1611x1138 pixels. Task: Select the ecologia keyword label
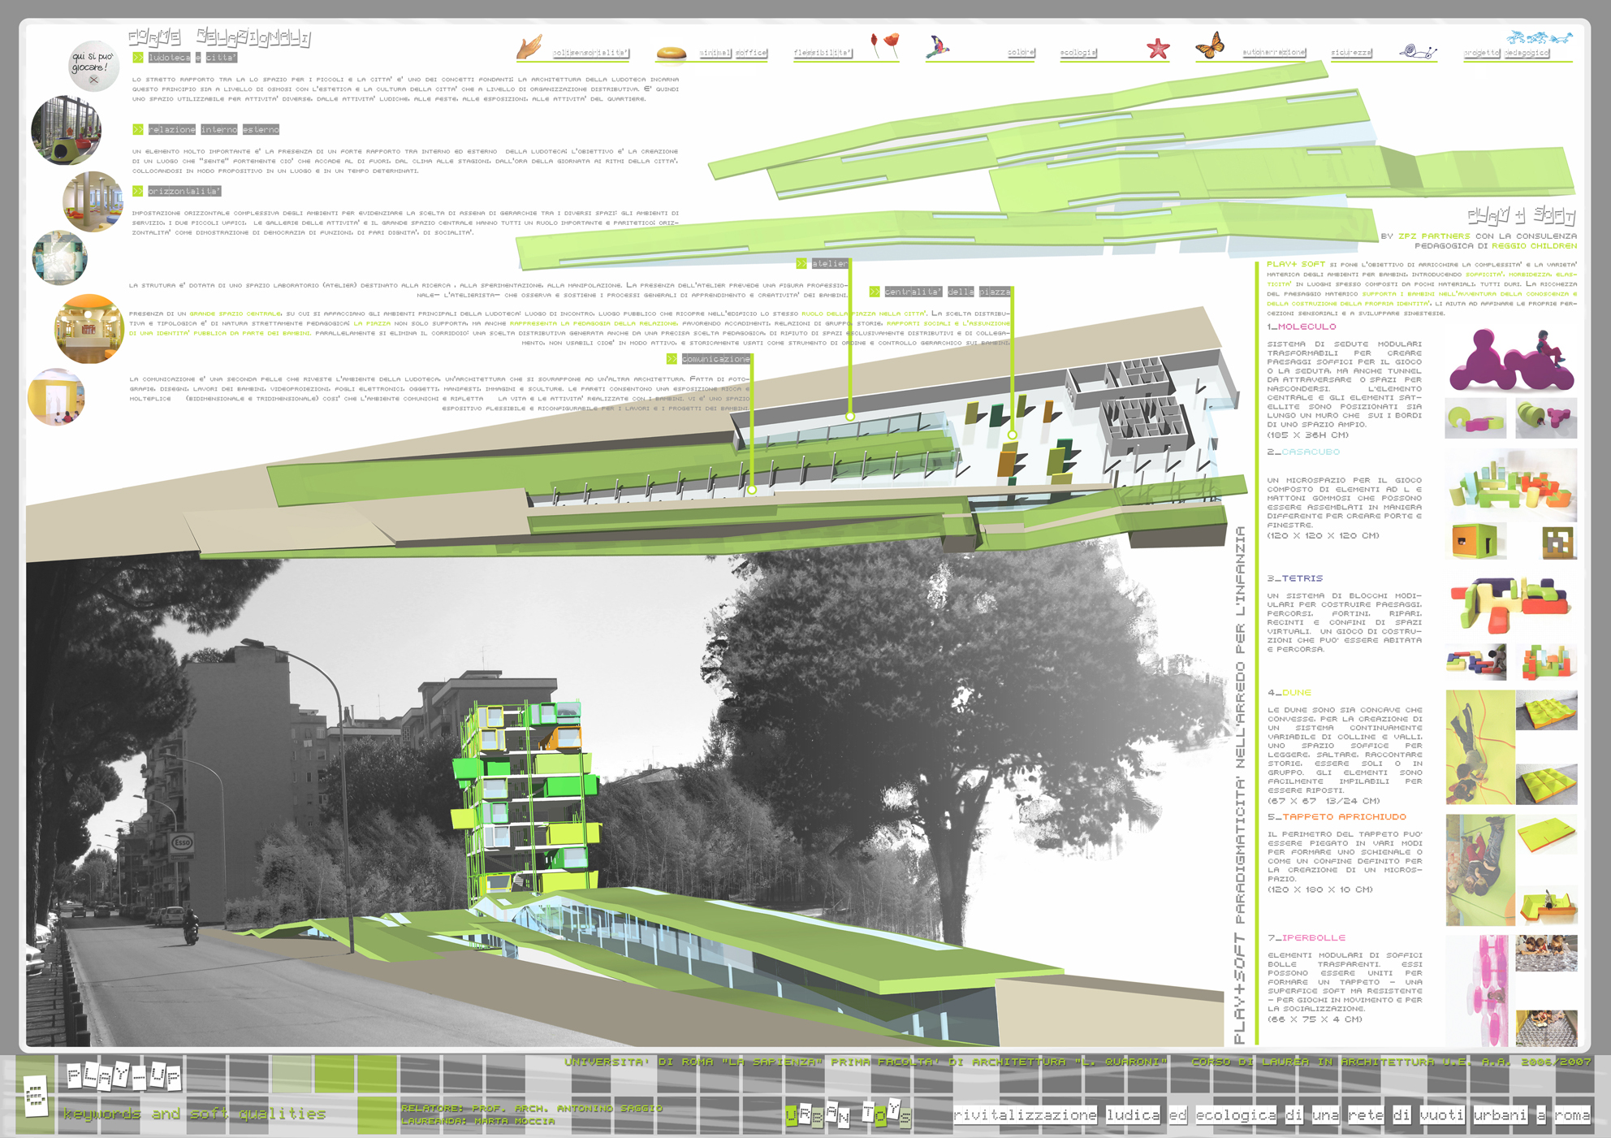click(1078, 53)
